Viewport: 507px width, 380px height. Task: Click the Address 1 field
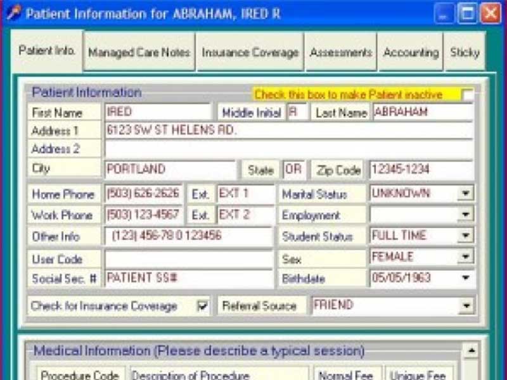pos(289,130)
